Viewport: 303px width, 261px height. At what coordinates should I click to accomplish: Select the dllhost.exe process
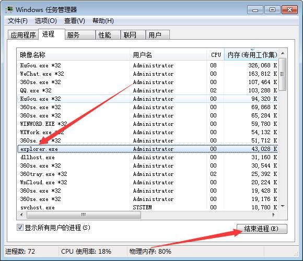click(148, 157)
